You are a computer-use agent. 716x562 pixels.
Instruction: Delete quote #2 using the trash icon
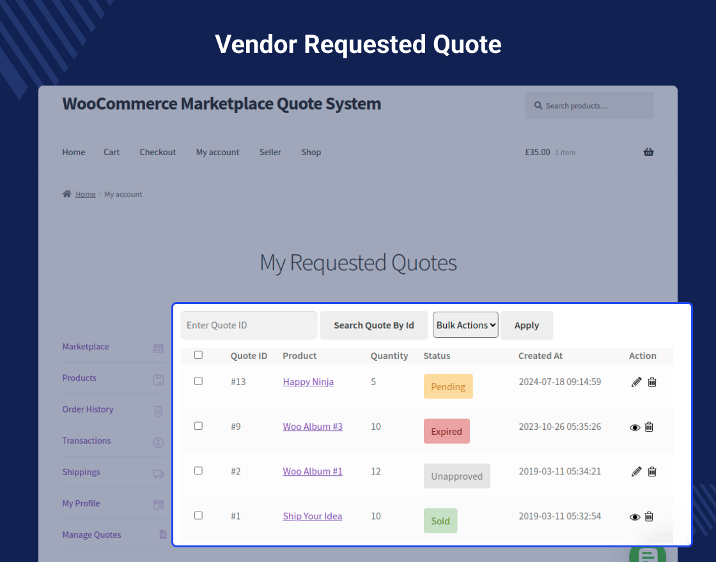click(x=652, y=472)
